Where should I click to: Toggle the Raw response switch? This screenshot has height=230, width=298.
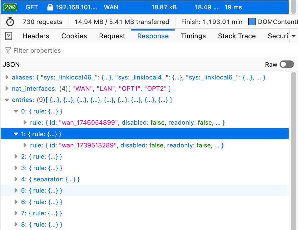(286, 65)
